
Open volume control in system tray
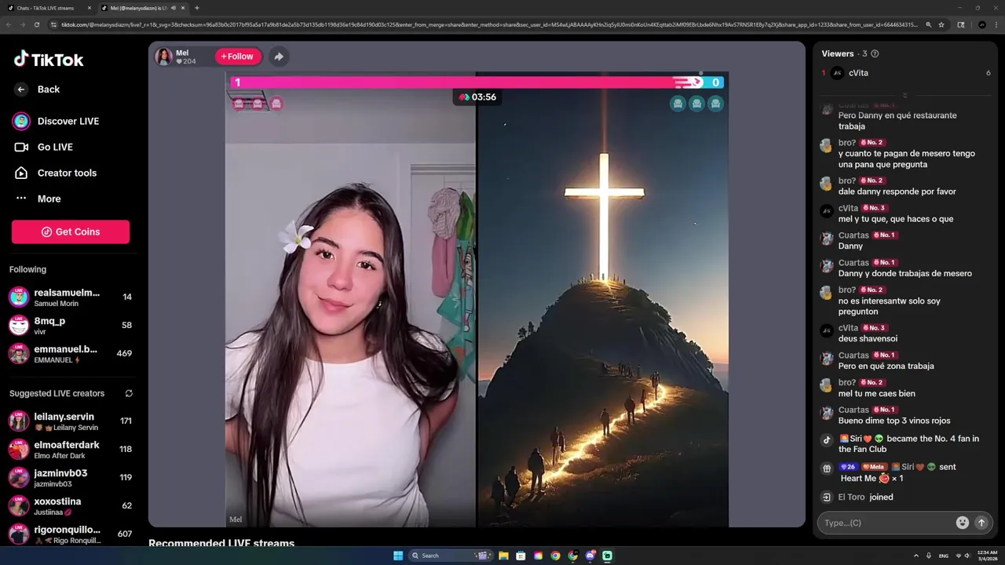pyautogui.click(x=967, y=556)
